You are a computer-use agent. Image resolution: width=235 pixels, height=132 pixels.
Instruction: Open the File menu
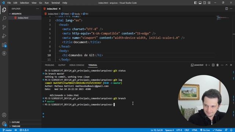(x=9, y=3)
